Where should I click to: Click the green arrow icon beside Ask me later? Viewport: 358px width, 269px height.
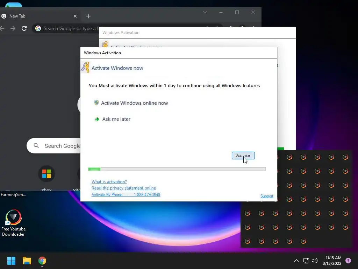point(97,119)
